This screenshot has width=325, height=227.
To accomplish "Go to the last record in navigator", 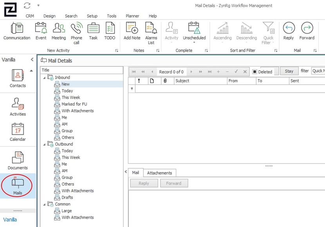I will (x=210, y=72).
